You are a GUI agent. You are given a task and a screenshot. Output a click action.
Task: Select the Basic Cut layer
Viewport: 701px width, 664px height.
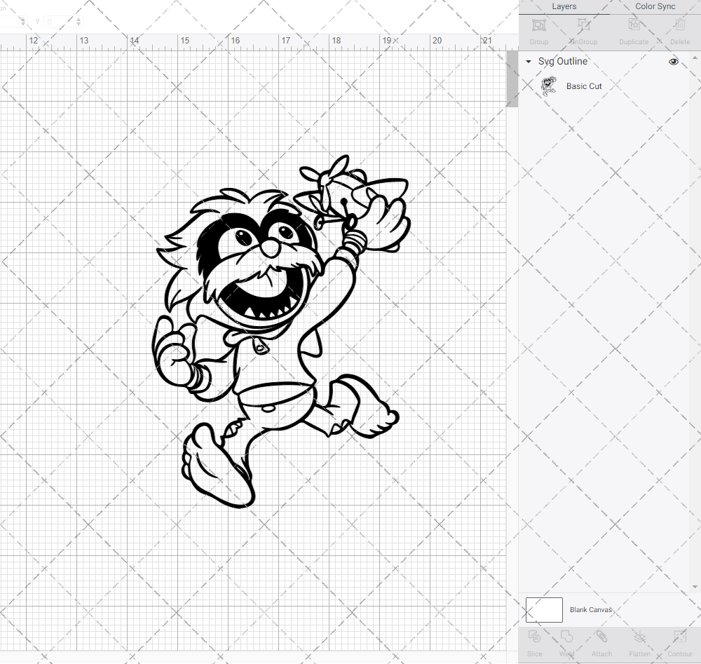[584, 86]
